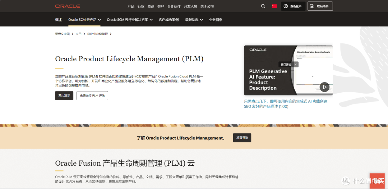Open the 客户 top menu
The height and width of the screenshot is (189, 388).
click(161, 6)
